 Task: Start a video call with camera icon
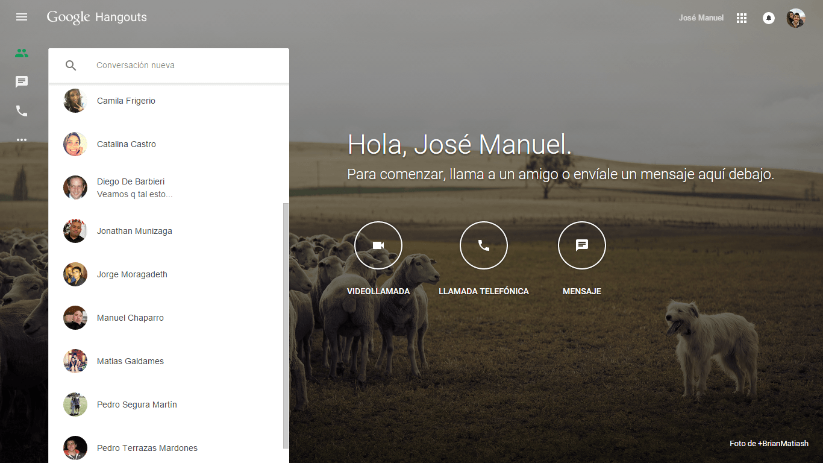(x=378, y=245)
